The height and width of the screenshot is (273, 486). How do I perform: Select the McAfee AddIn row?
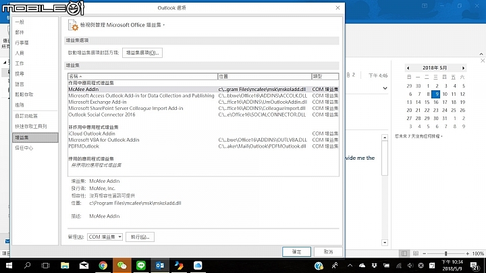203,89
